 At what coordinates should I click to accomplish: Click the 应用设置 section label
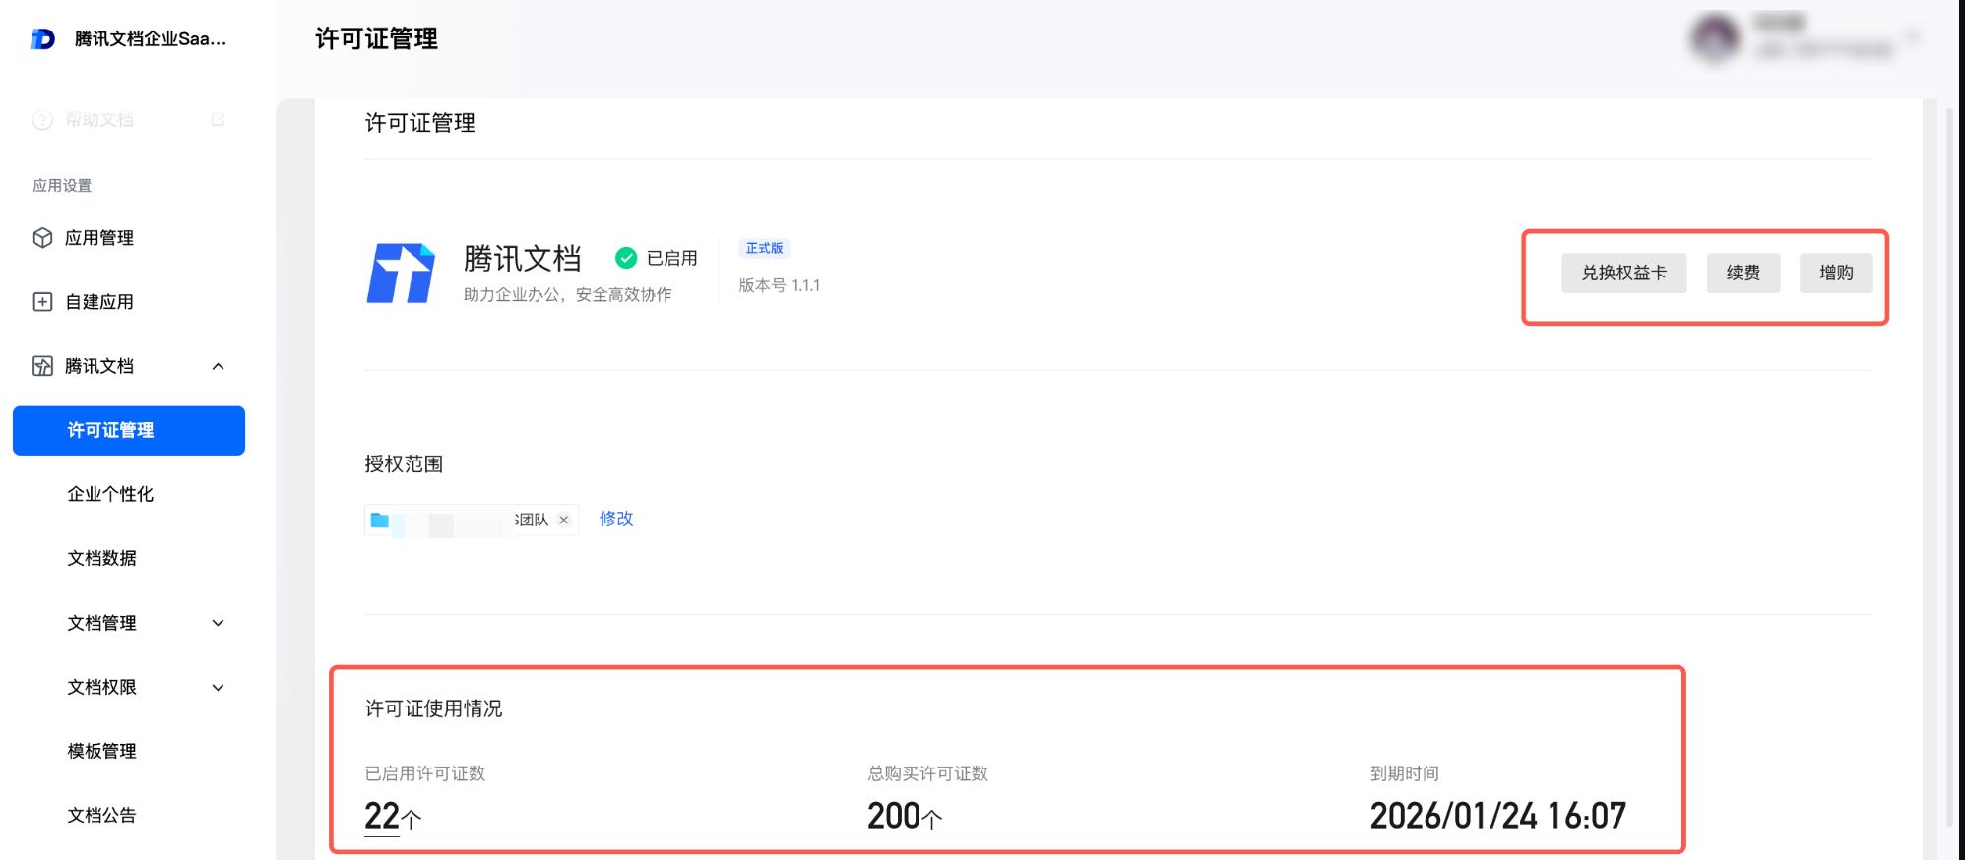[x=62, y=186]
